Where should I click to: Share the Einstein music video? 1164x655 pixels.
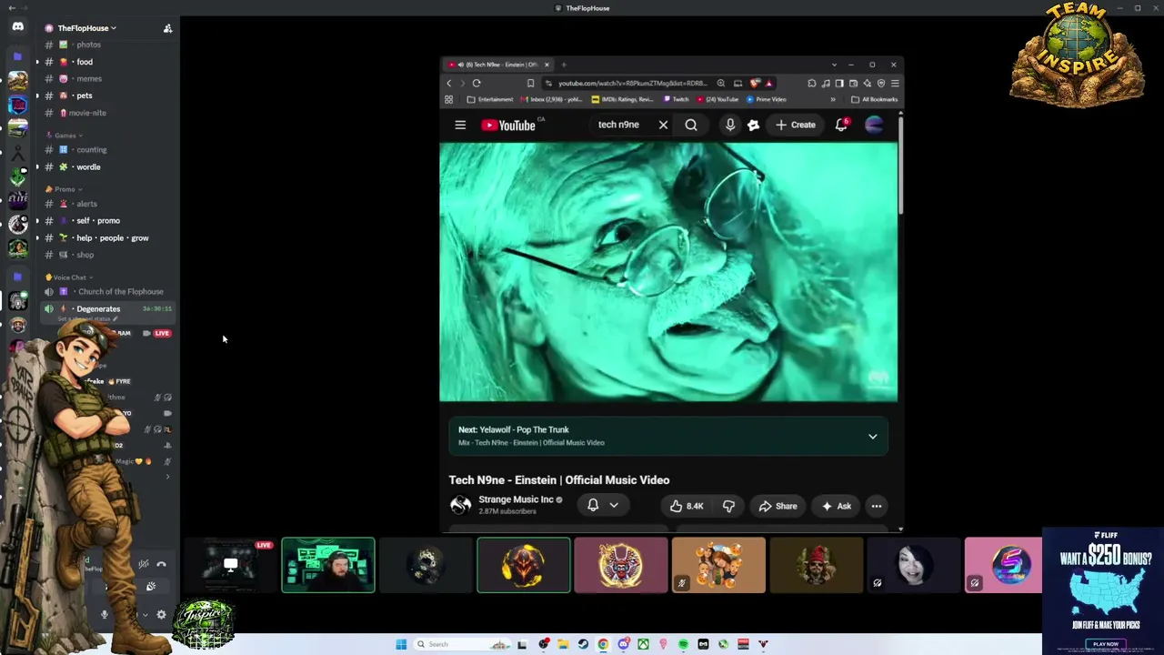[778, 506]
